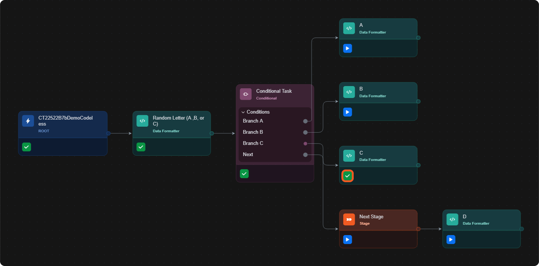Image resolution: width=539 pixels, height=266 pixels.
Task: Click the lightning bolt icon on the ROOT node
Action: coord(28,121)
